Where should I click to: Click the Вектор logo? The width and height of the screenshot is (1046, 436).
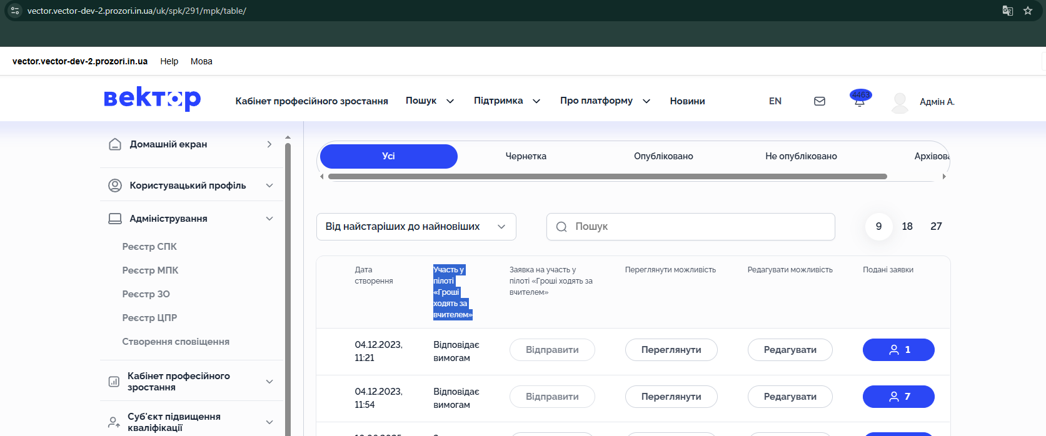pos(152,99)
